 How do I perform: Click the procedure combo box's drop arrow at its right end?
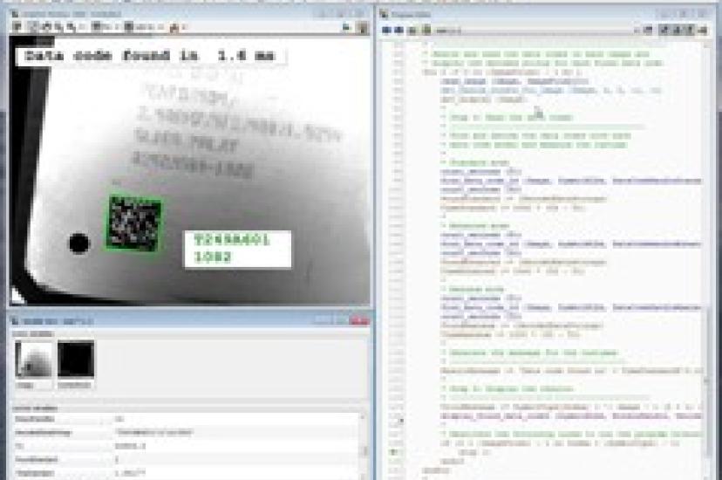(x=636, y=31)
